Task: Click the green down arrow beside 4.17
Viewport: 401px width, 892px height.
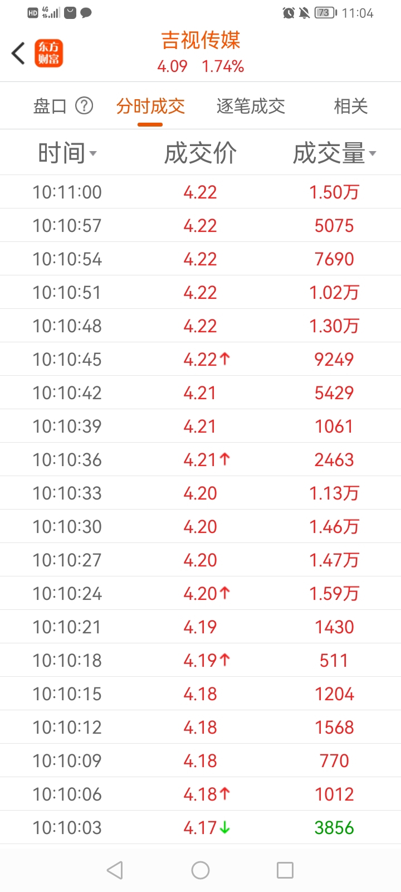Action: 224,828
